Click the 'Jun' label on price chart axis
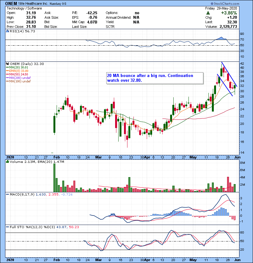This screenshot has height=263, width=253. click(x=237, y=157)
